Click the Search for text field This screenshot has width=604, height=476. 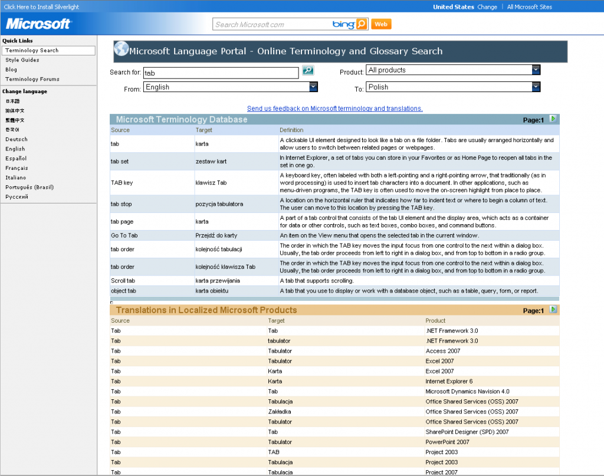[x=221, y=73]
